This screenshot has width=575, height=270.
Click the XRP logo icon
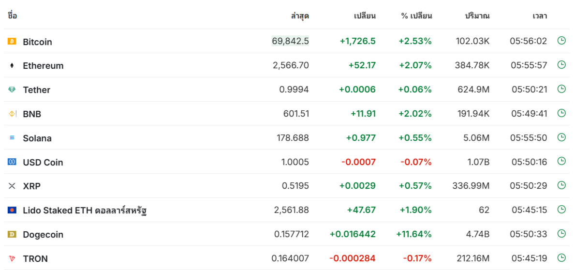click(12, 186)
